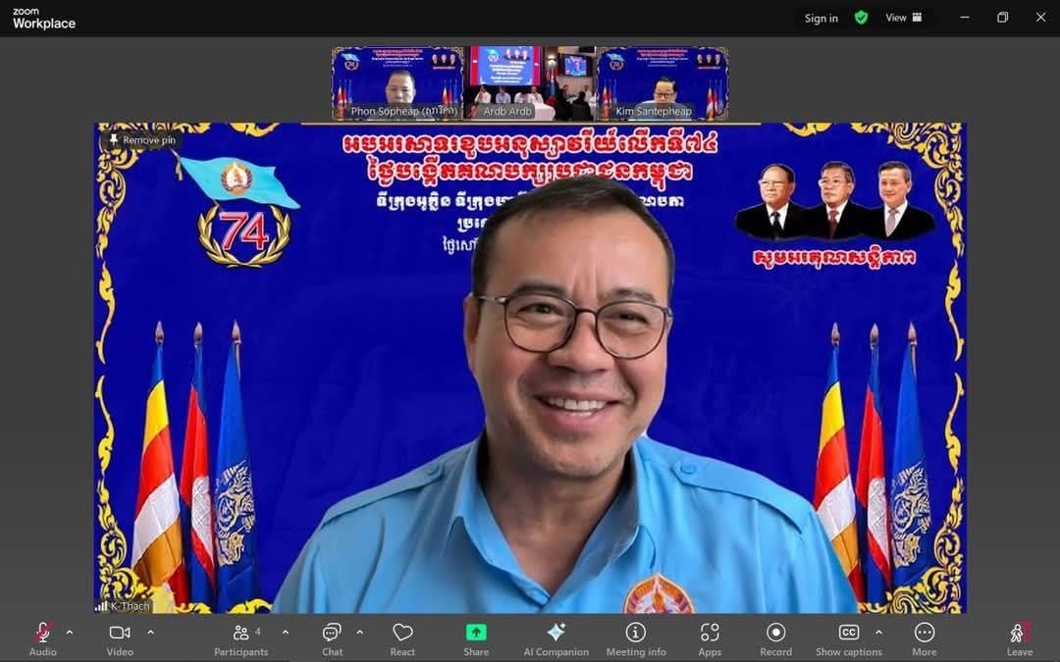Screen dimensions: 1060x662
Task: Open the Participants panel
Action: coord(241,637)
